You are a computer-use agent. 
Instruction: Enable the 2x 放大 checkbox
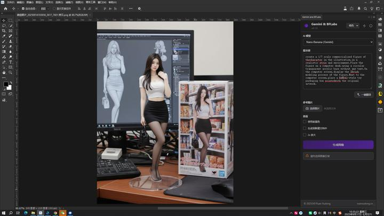click(x=305, y=135)
